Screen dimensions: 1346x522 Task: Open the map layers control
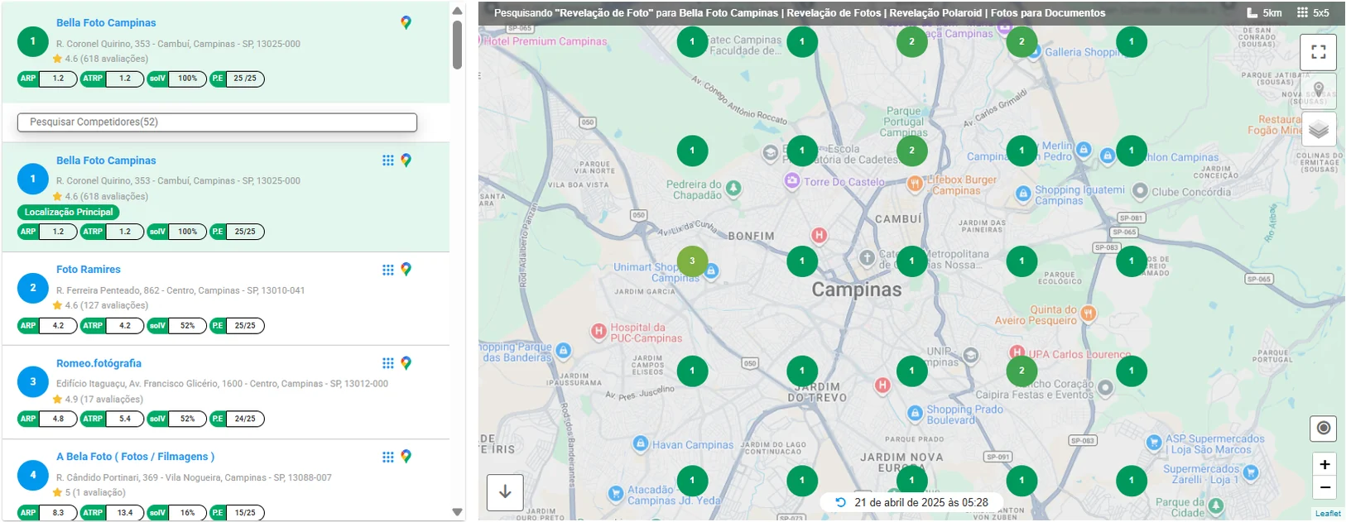1319,129
